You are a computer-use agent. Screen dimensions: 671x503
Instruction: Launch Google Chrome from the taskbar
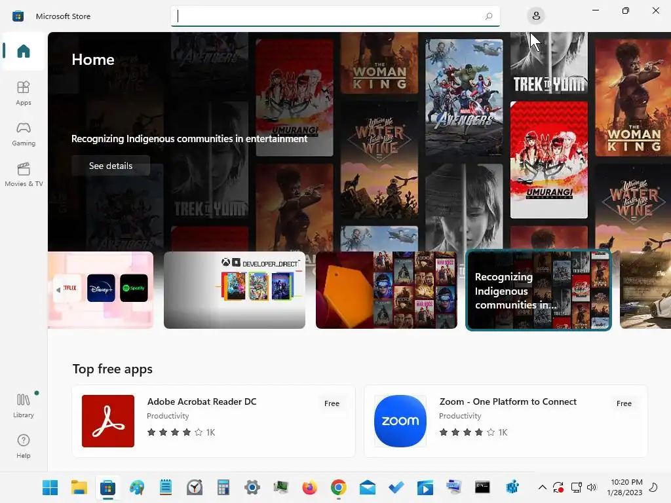click(339, 487)
